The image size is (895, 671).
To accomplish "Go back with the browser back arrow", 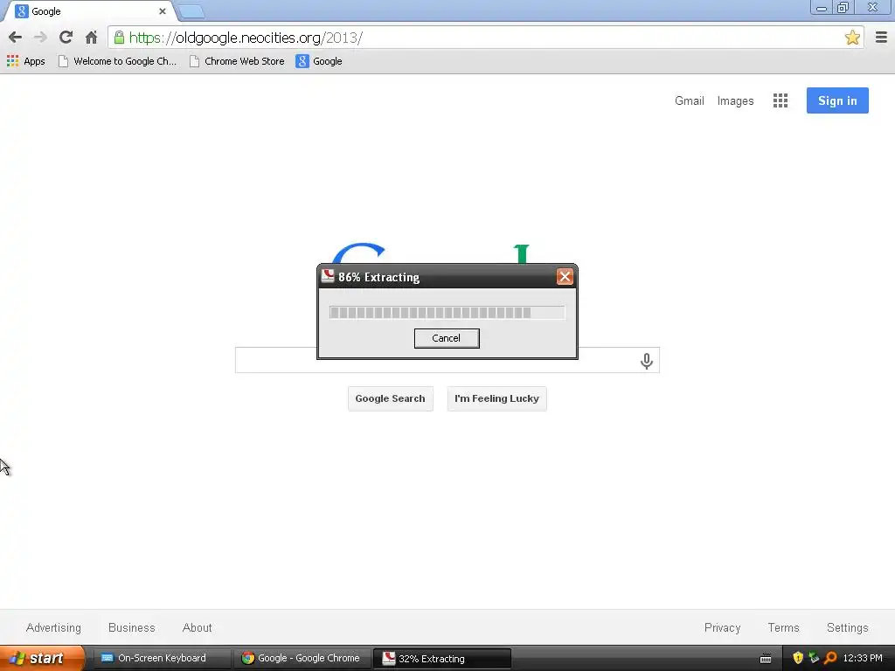I will [15, 38].
